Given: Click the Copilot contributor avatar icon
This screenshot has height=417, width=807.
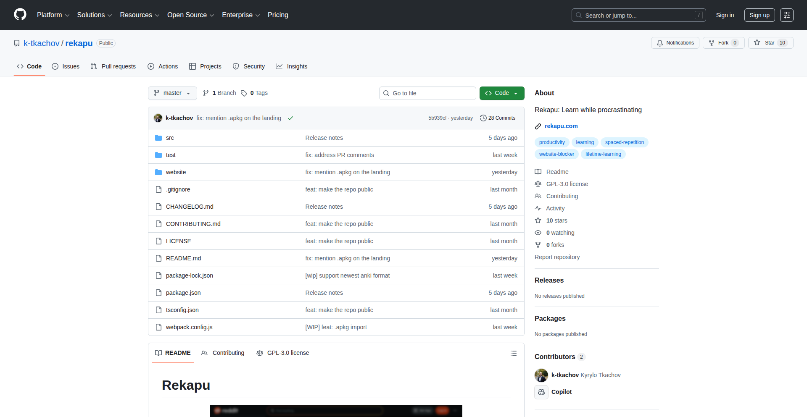Looking at the screenshot, I should [x=541, y=392].
